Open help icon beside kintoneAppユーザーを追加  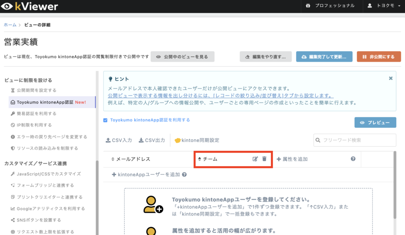point(184,175)
